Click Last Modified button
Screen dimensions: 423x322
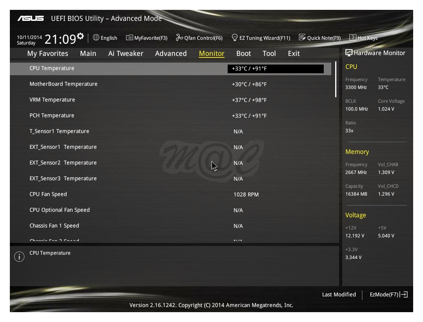(x=339, y=294)
